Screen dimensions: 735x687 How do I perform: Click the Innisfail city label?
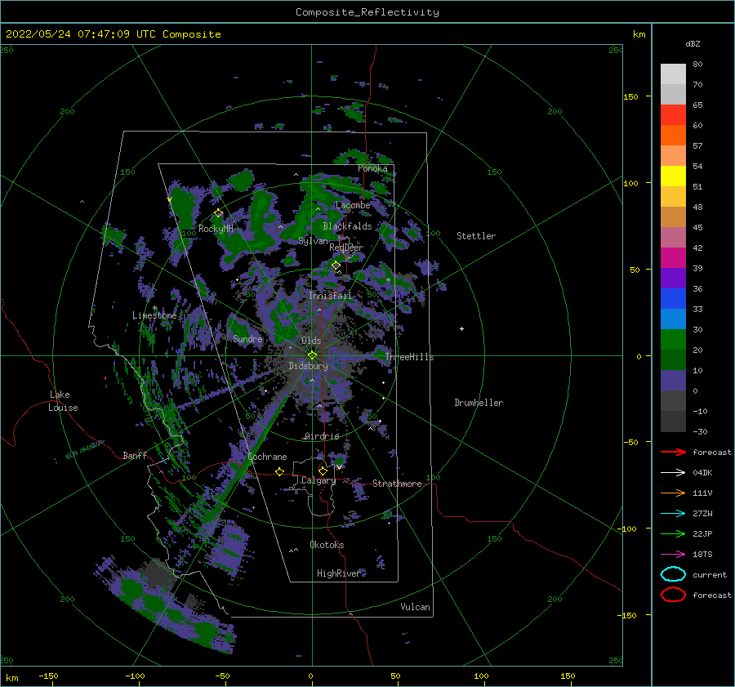(x=330, y=296)
